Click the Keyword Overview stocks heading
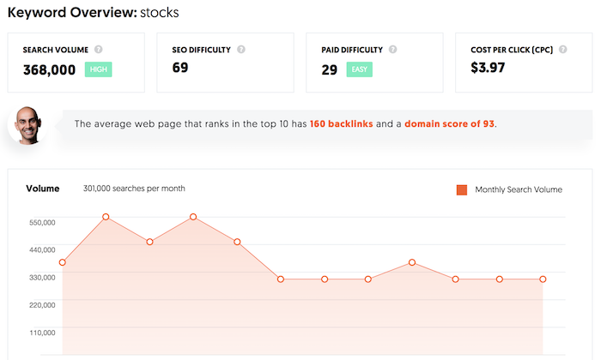The image size is (601, 360). 93,13
